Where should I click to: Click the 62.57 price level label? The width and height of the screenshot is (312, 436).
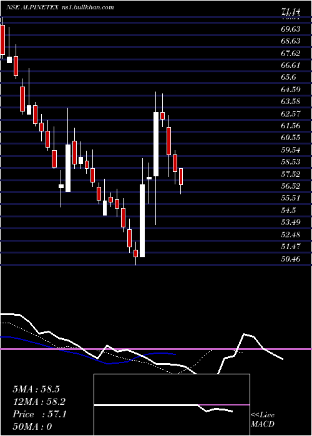click(x=291, y=113)
